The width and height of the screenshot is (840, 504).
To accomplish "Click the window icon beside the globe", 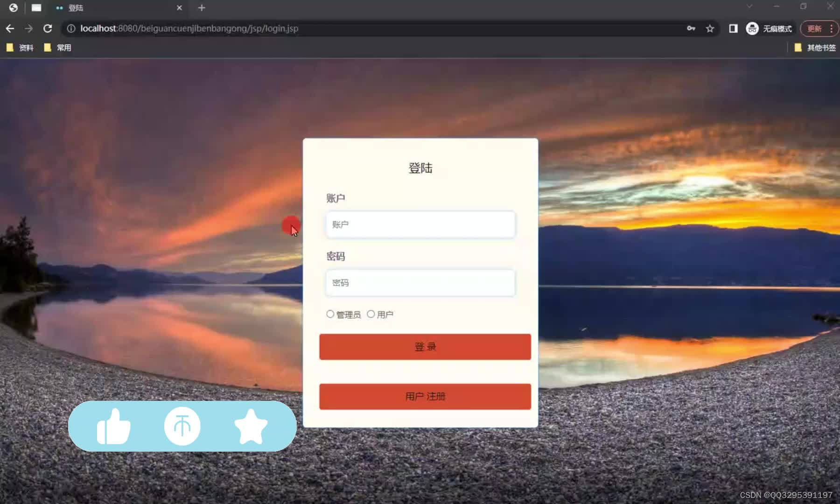I will click(36, 7).
